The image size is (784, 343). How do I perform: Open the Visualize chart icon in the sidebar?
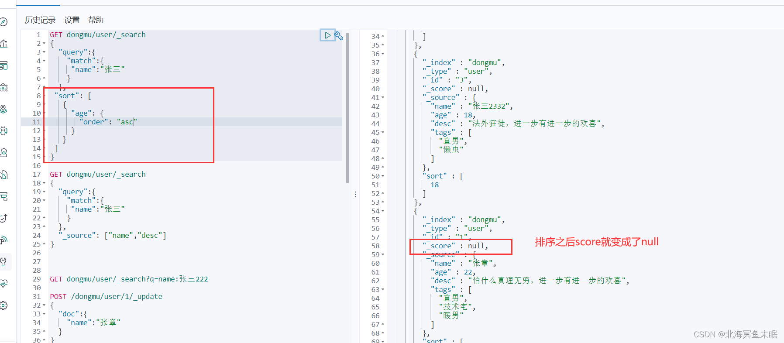[3, 44]
